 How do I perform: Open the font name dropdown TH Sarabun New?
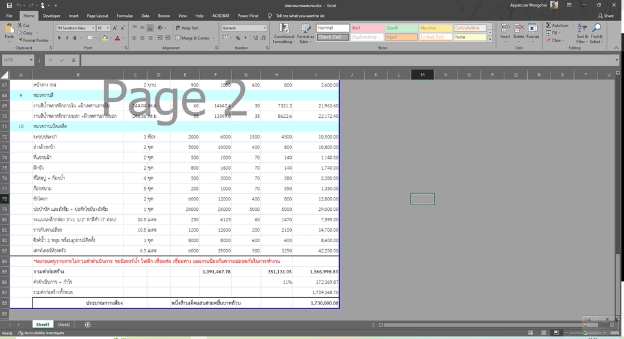coord(93,28)
